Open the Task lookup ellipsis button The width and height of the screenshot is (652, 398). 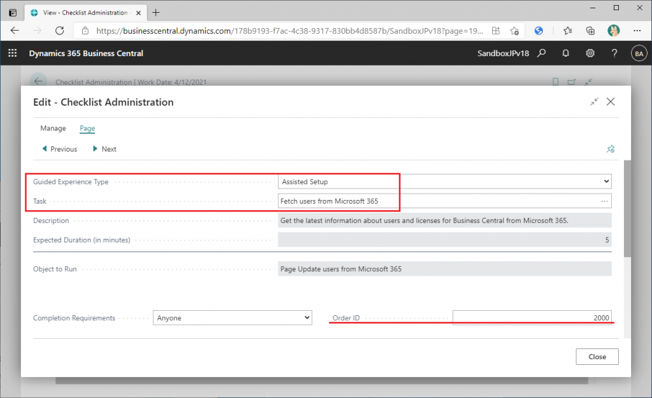[604, 201]
